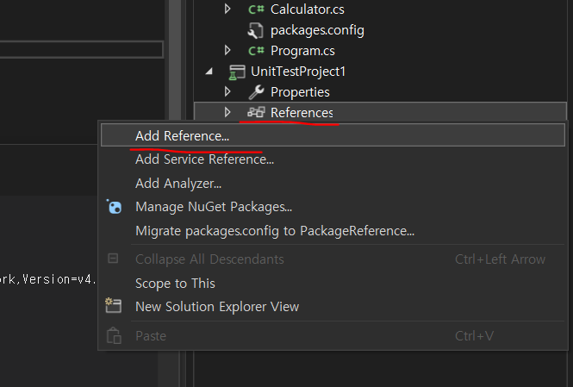Click the Program.cs C# file icon
Screen dimensions: 573x387
pyautogui.click(x=255, y=51)
